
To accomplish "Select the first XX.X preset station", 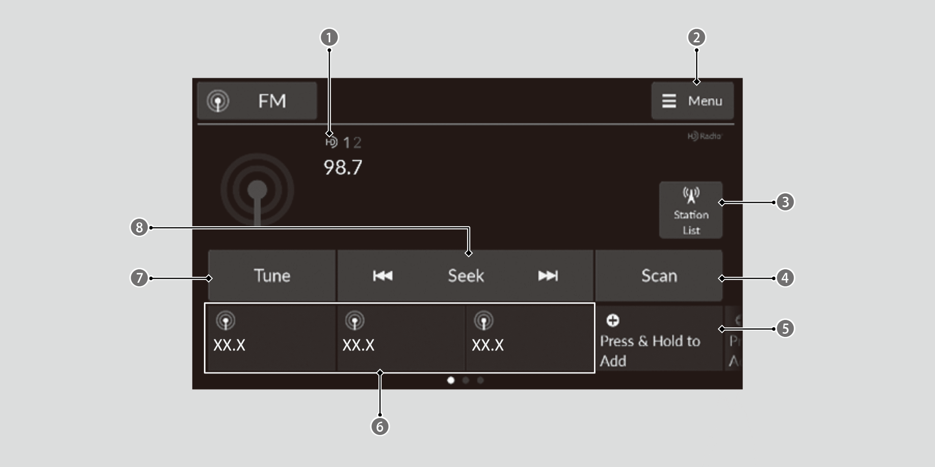I will 271,338.
